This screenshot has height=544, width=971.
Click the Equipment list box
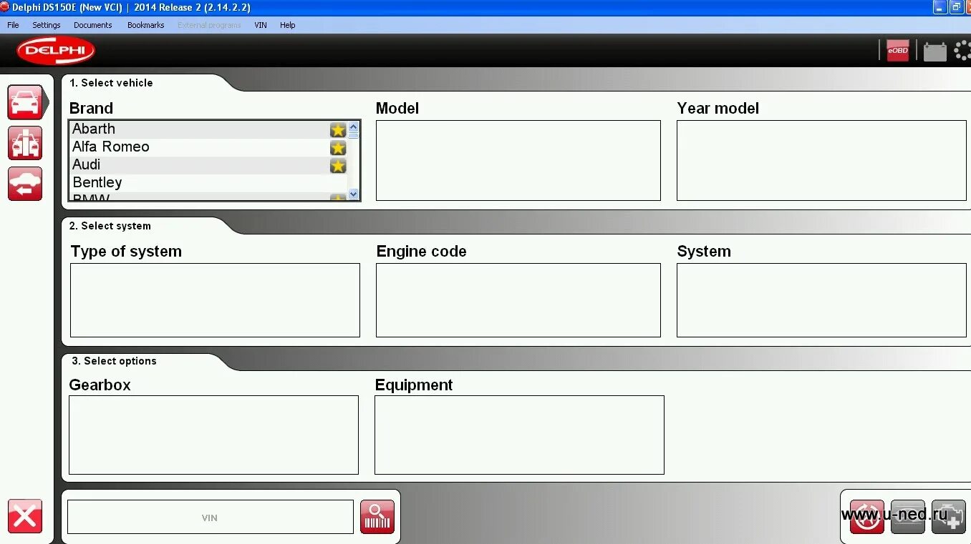click(x=519, y=435)
